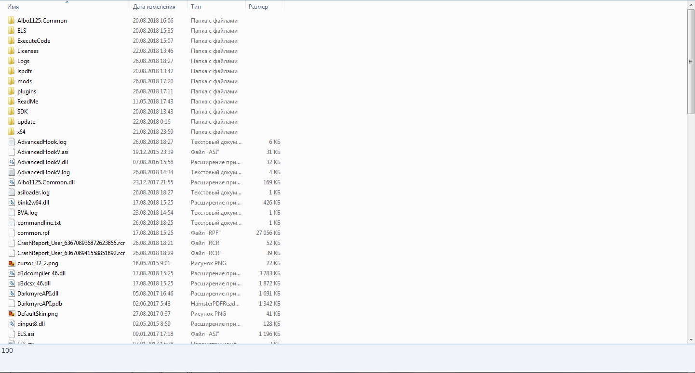Select the AdvancedHookV.asi file name
The image size is (695, 373).
[x=43, y=152]
